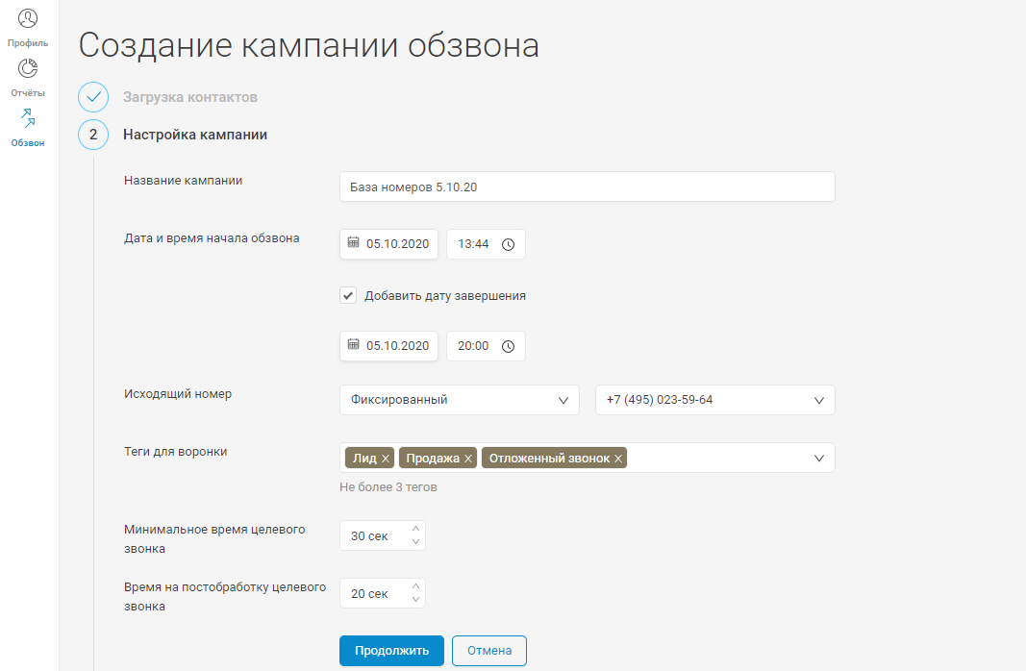Expand the Фиксированный number type dropdown
Viewport: 1026px width, 671px height.
tap(563, 400)
